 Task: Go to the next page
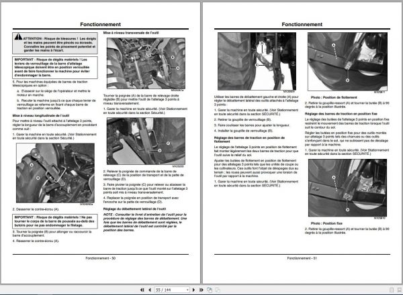coord(193,290)
